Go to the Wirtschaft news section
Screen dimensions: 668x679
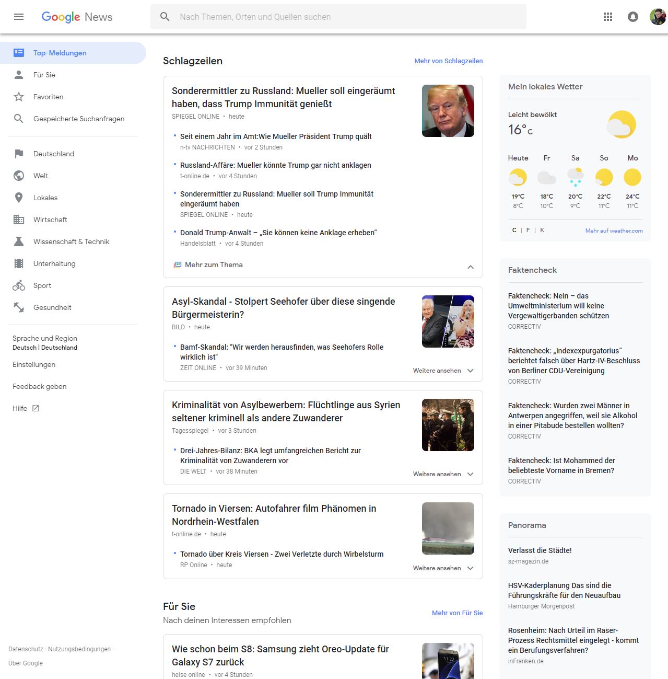pos(73,220)
